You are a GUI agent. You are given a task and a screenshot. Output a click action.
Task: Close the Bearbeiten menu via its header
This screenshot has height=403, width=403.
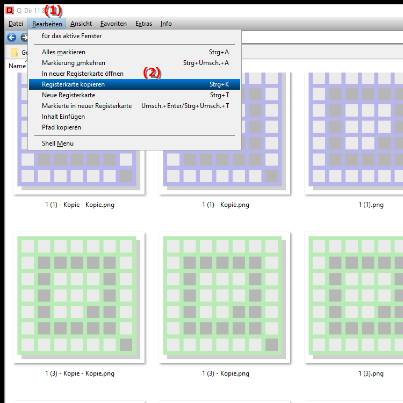click(47, 24)
